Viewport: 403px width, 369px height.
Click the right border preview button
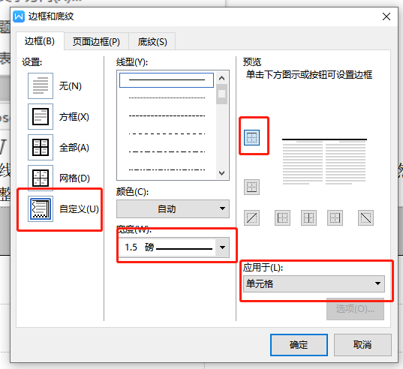click(335, 217)
